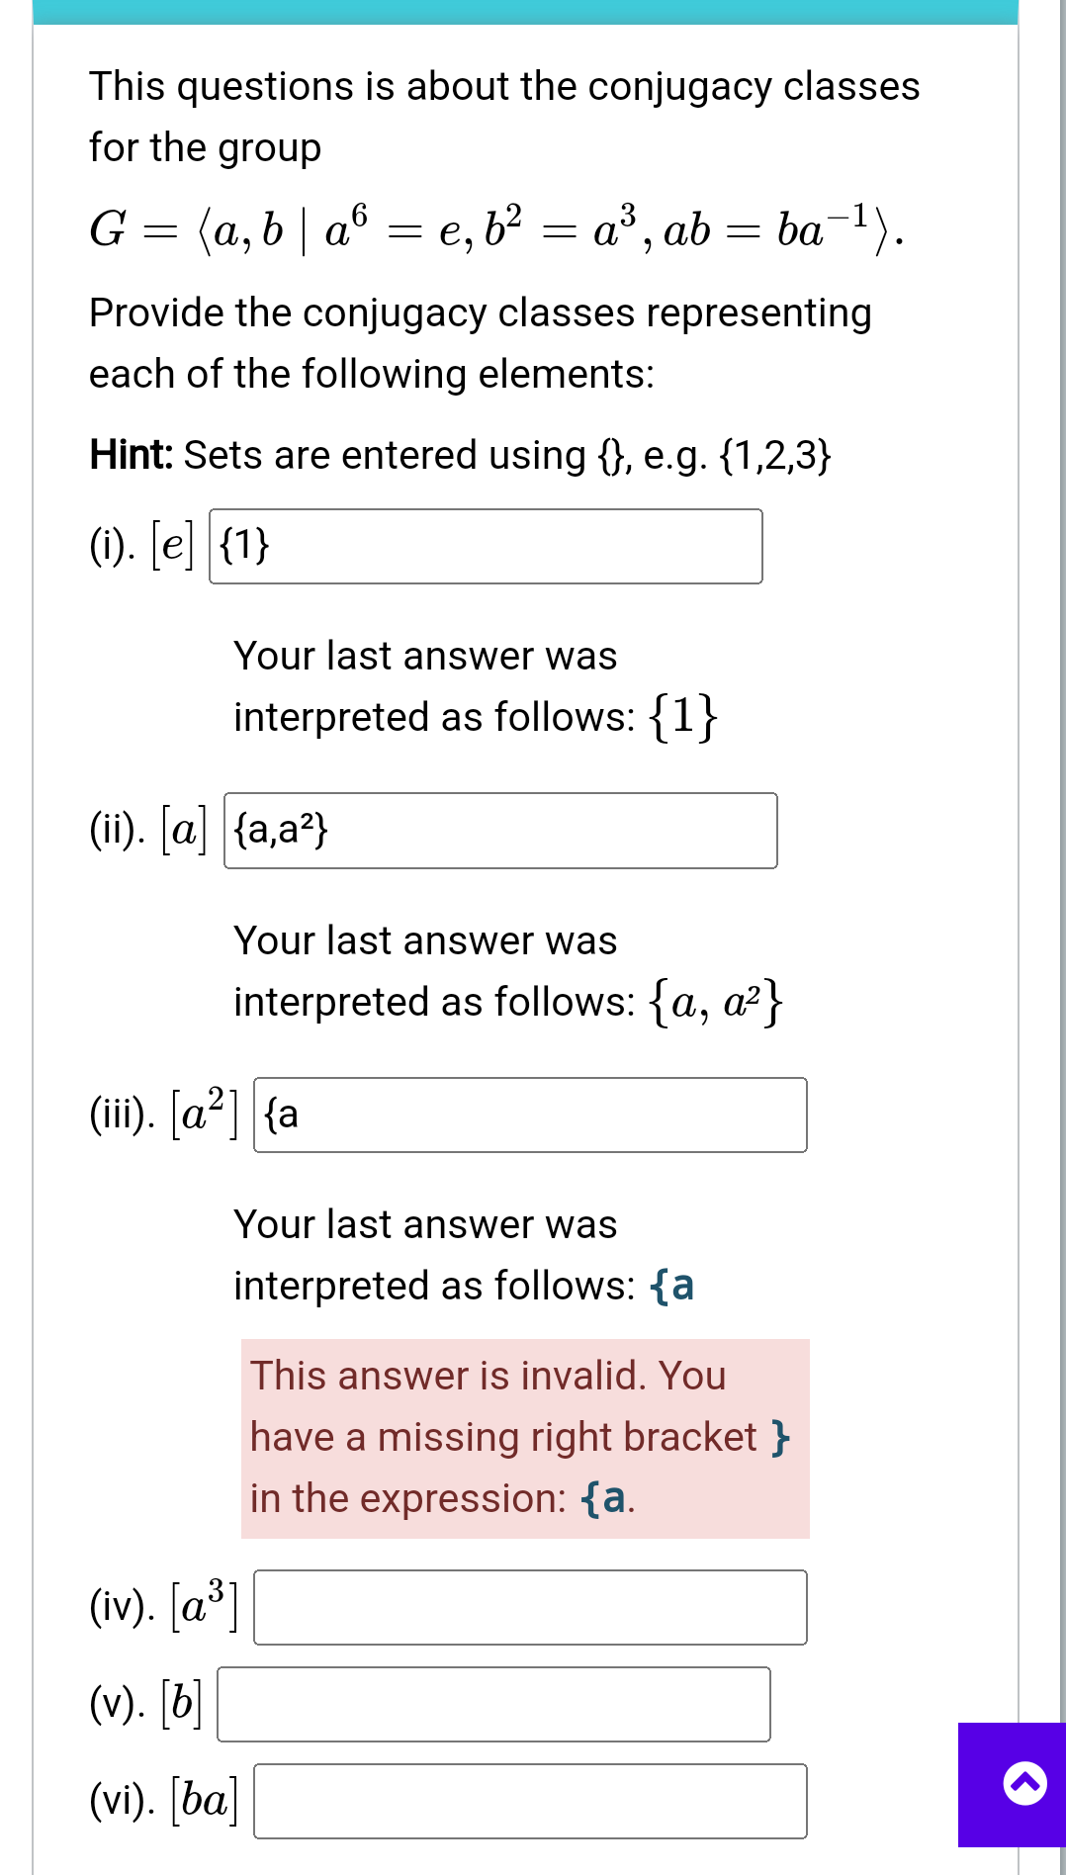Click the [ba] label before part (vi)
Viewport: 1066px width, 1875px height.
[x=202, y=1800]
